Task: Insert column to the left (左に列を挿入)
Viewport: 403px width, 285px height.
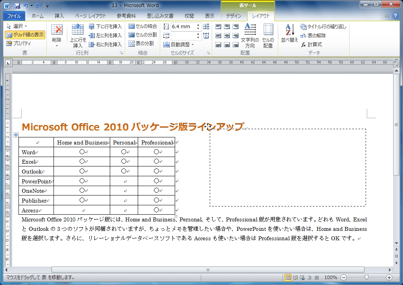Action: 105,35
